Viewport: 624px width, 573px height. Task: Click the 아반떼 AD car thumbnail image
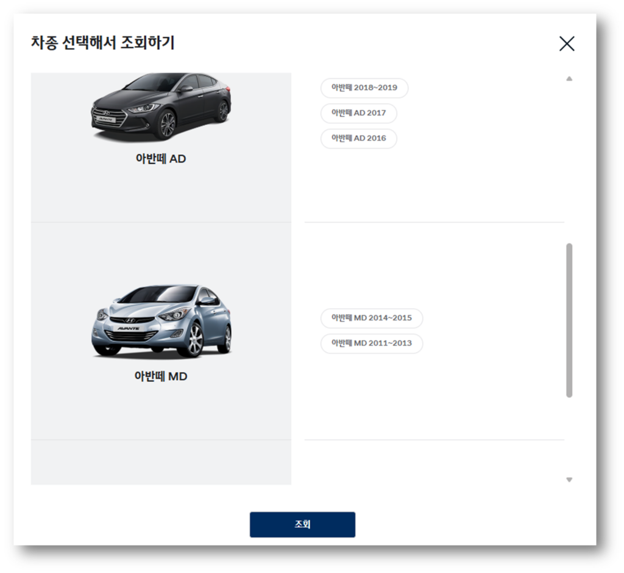point(161,110)
